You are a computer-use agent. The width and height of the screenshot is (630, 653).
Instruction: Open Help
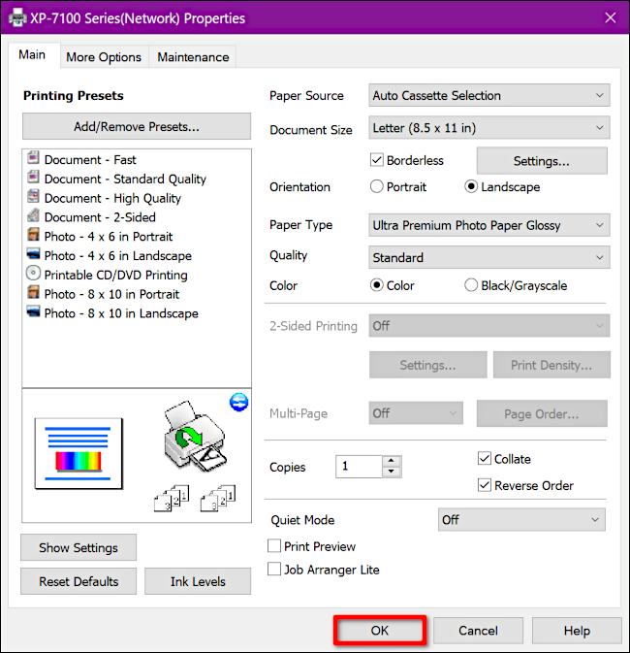(x=577, y=631)
